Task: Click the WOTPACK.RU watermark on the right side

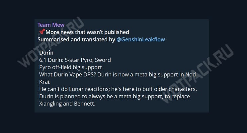Action: pos(198,73)
